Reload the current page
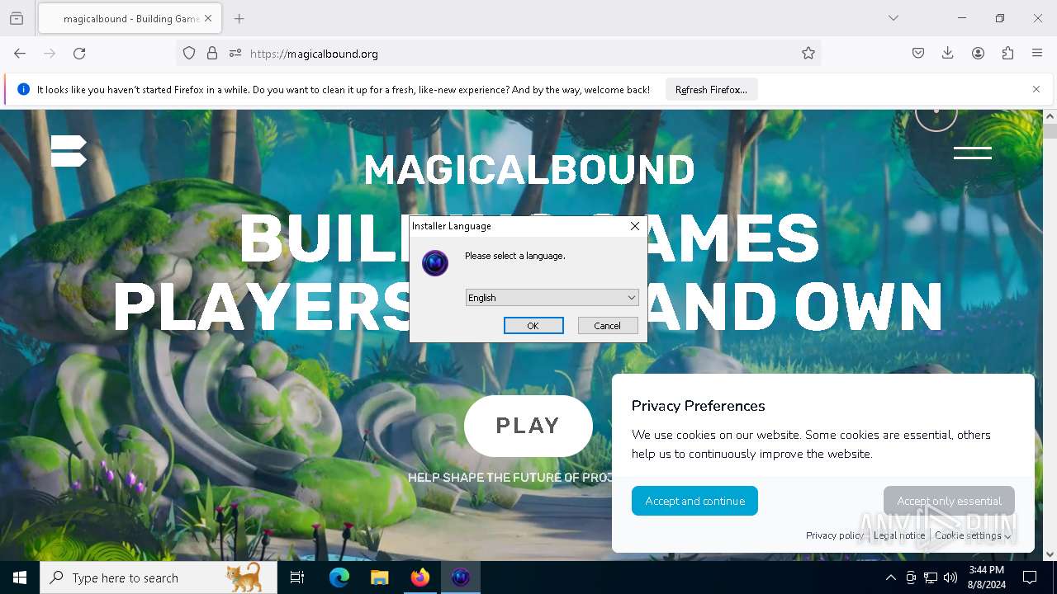This screenshot has height=594, width=1057. [79, 54]
